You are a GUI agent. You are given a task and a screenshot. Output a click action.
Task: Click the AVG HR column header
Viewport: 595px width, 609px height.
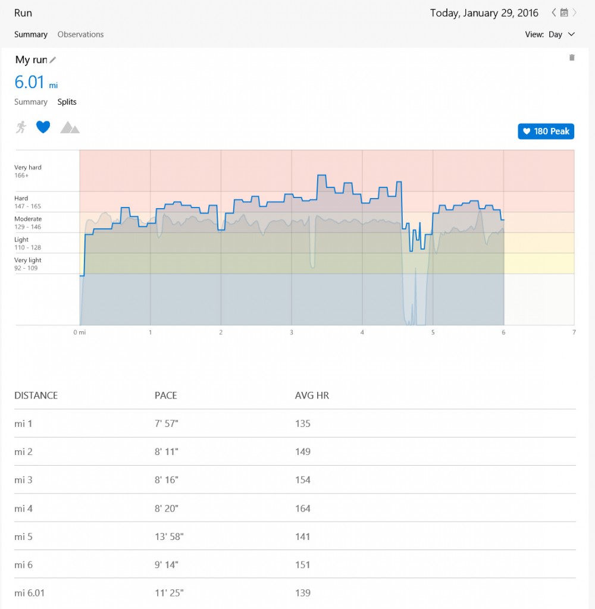click(312, 395)
